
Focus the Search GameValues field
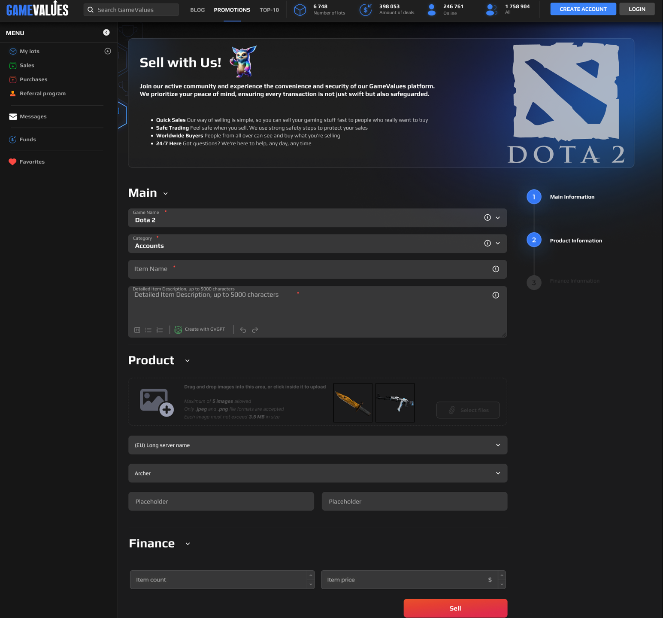coord(131,9)
